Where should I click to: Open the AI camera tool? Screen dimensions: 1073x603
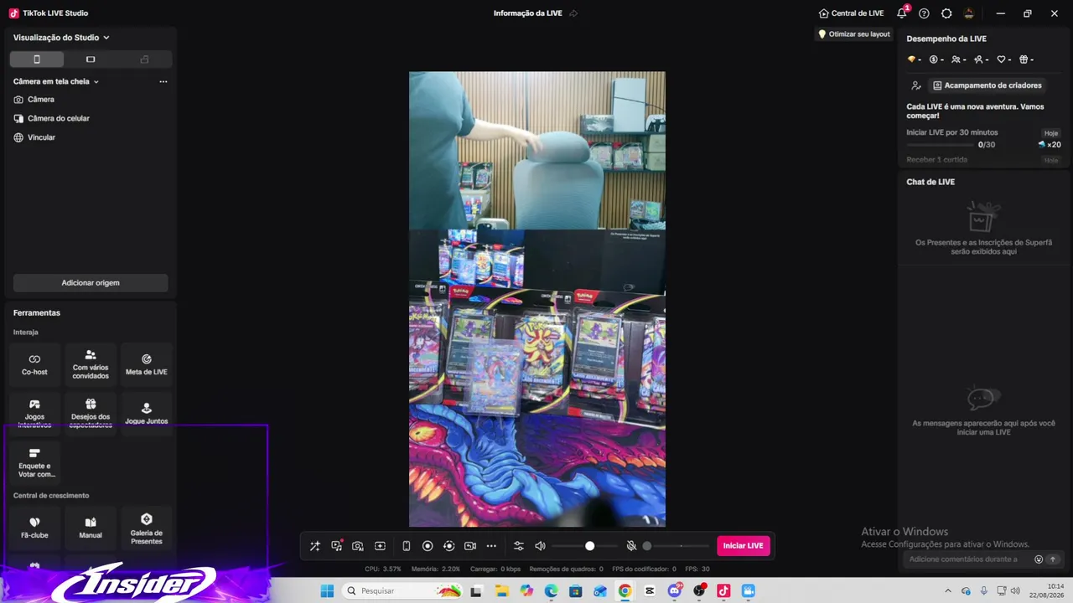click(358, 546)
